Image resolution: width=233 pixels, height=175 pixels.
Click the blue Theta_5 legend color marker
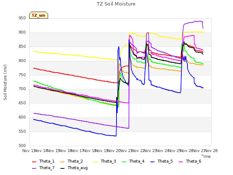[x=152, y=162]
